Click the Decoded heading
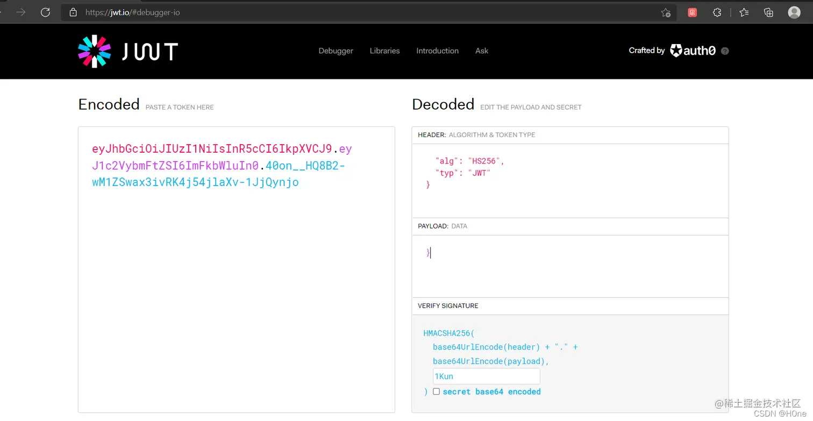 (443, 104)
